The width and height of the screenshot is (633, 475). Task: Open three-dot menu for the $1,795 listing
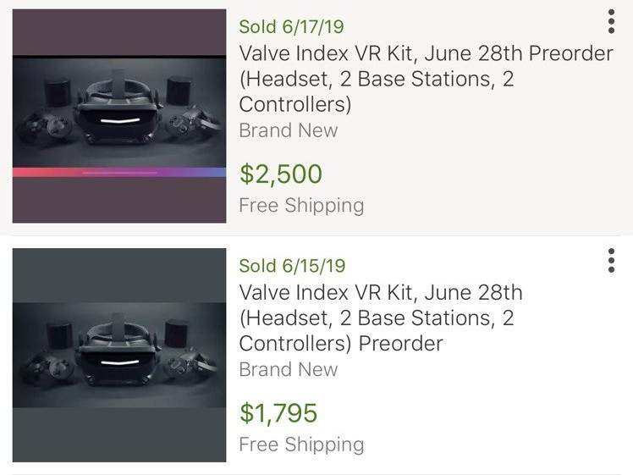pyautogui.click(x=611, y=261)
